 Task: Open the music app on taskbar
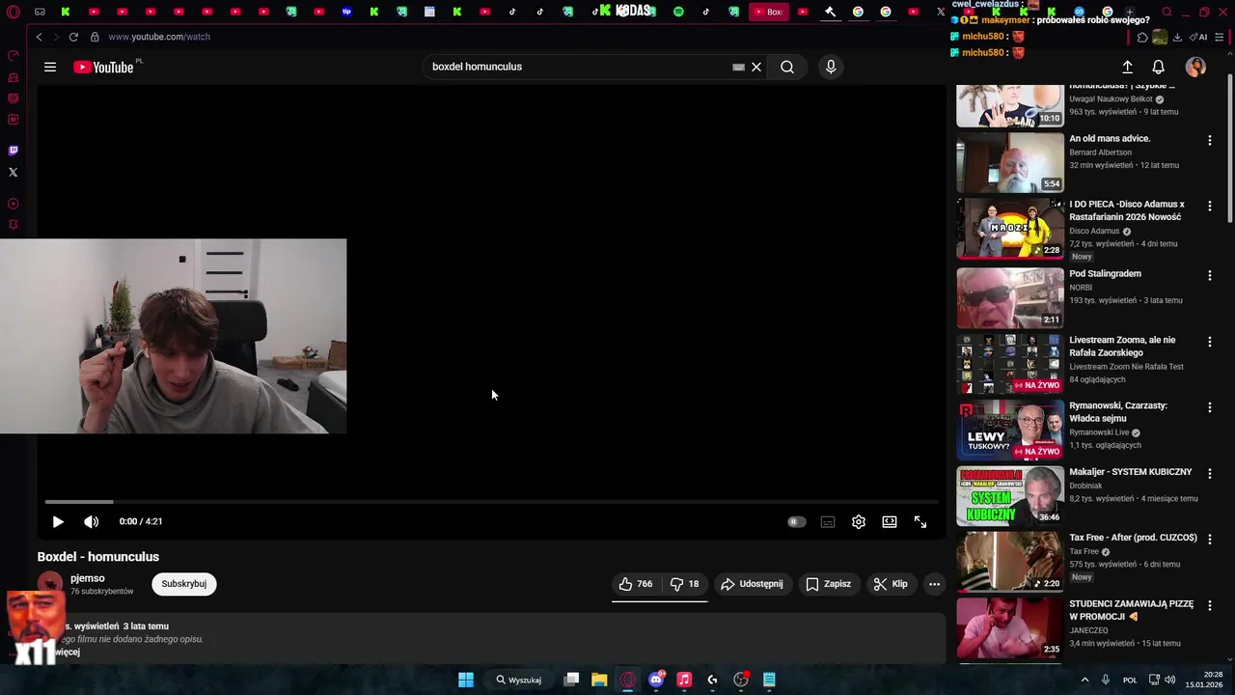click(684, 680)
